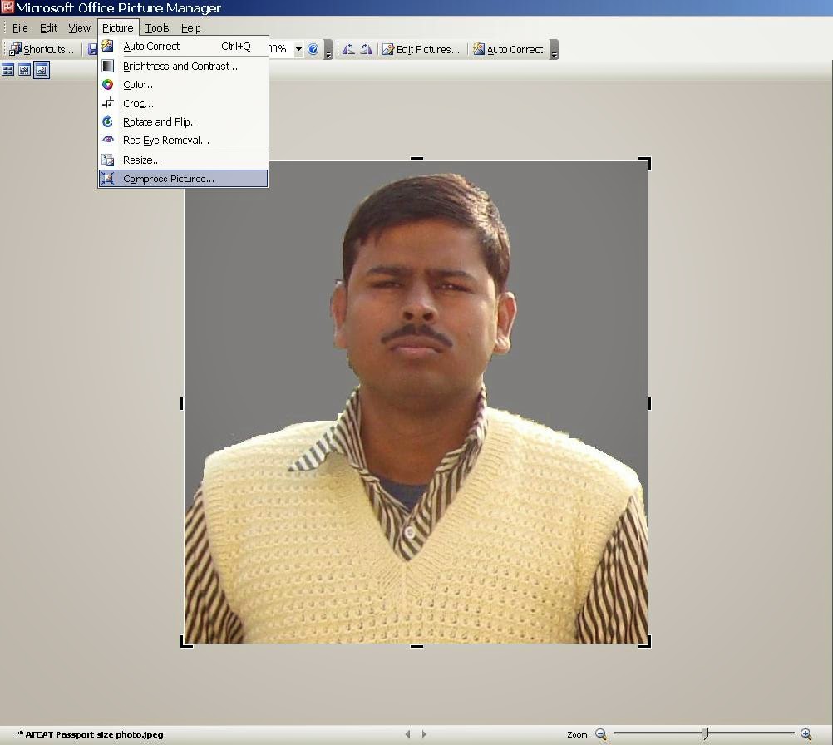Choose Red Eye Removal option

click(183, 141)
